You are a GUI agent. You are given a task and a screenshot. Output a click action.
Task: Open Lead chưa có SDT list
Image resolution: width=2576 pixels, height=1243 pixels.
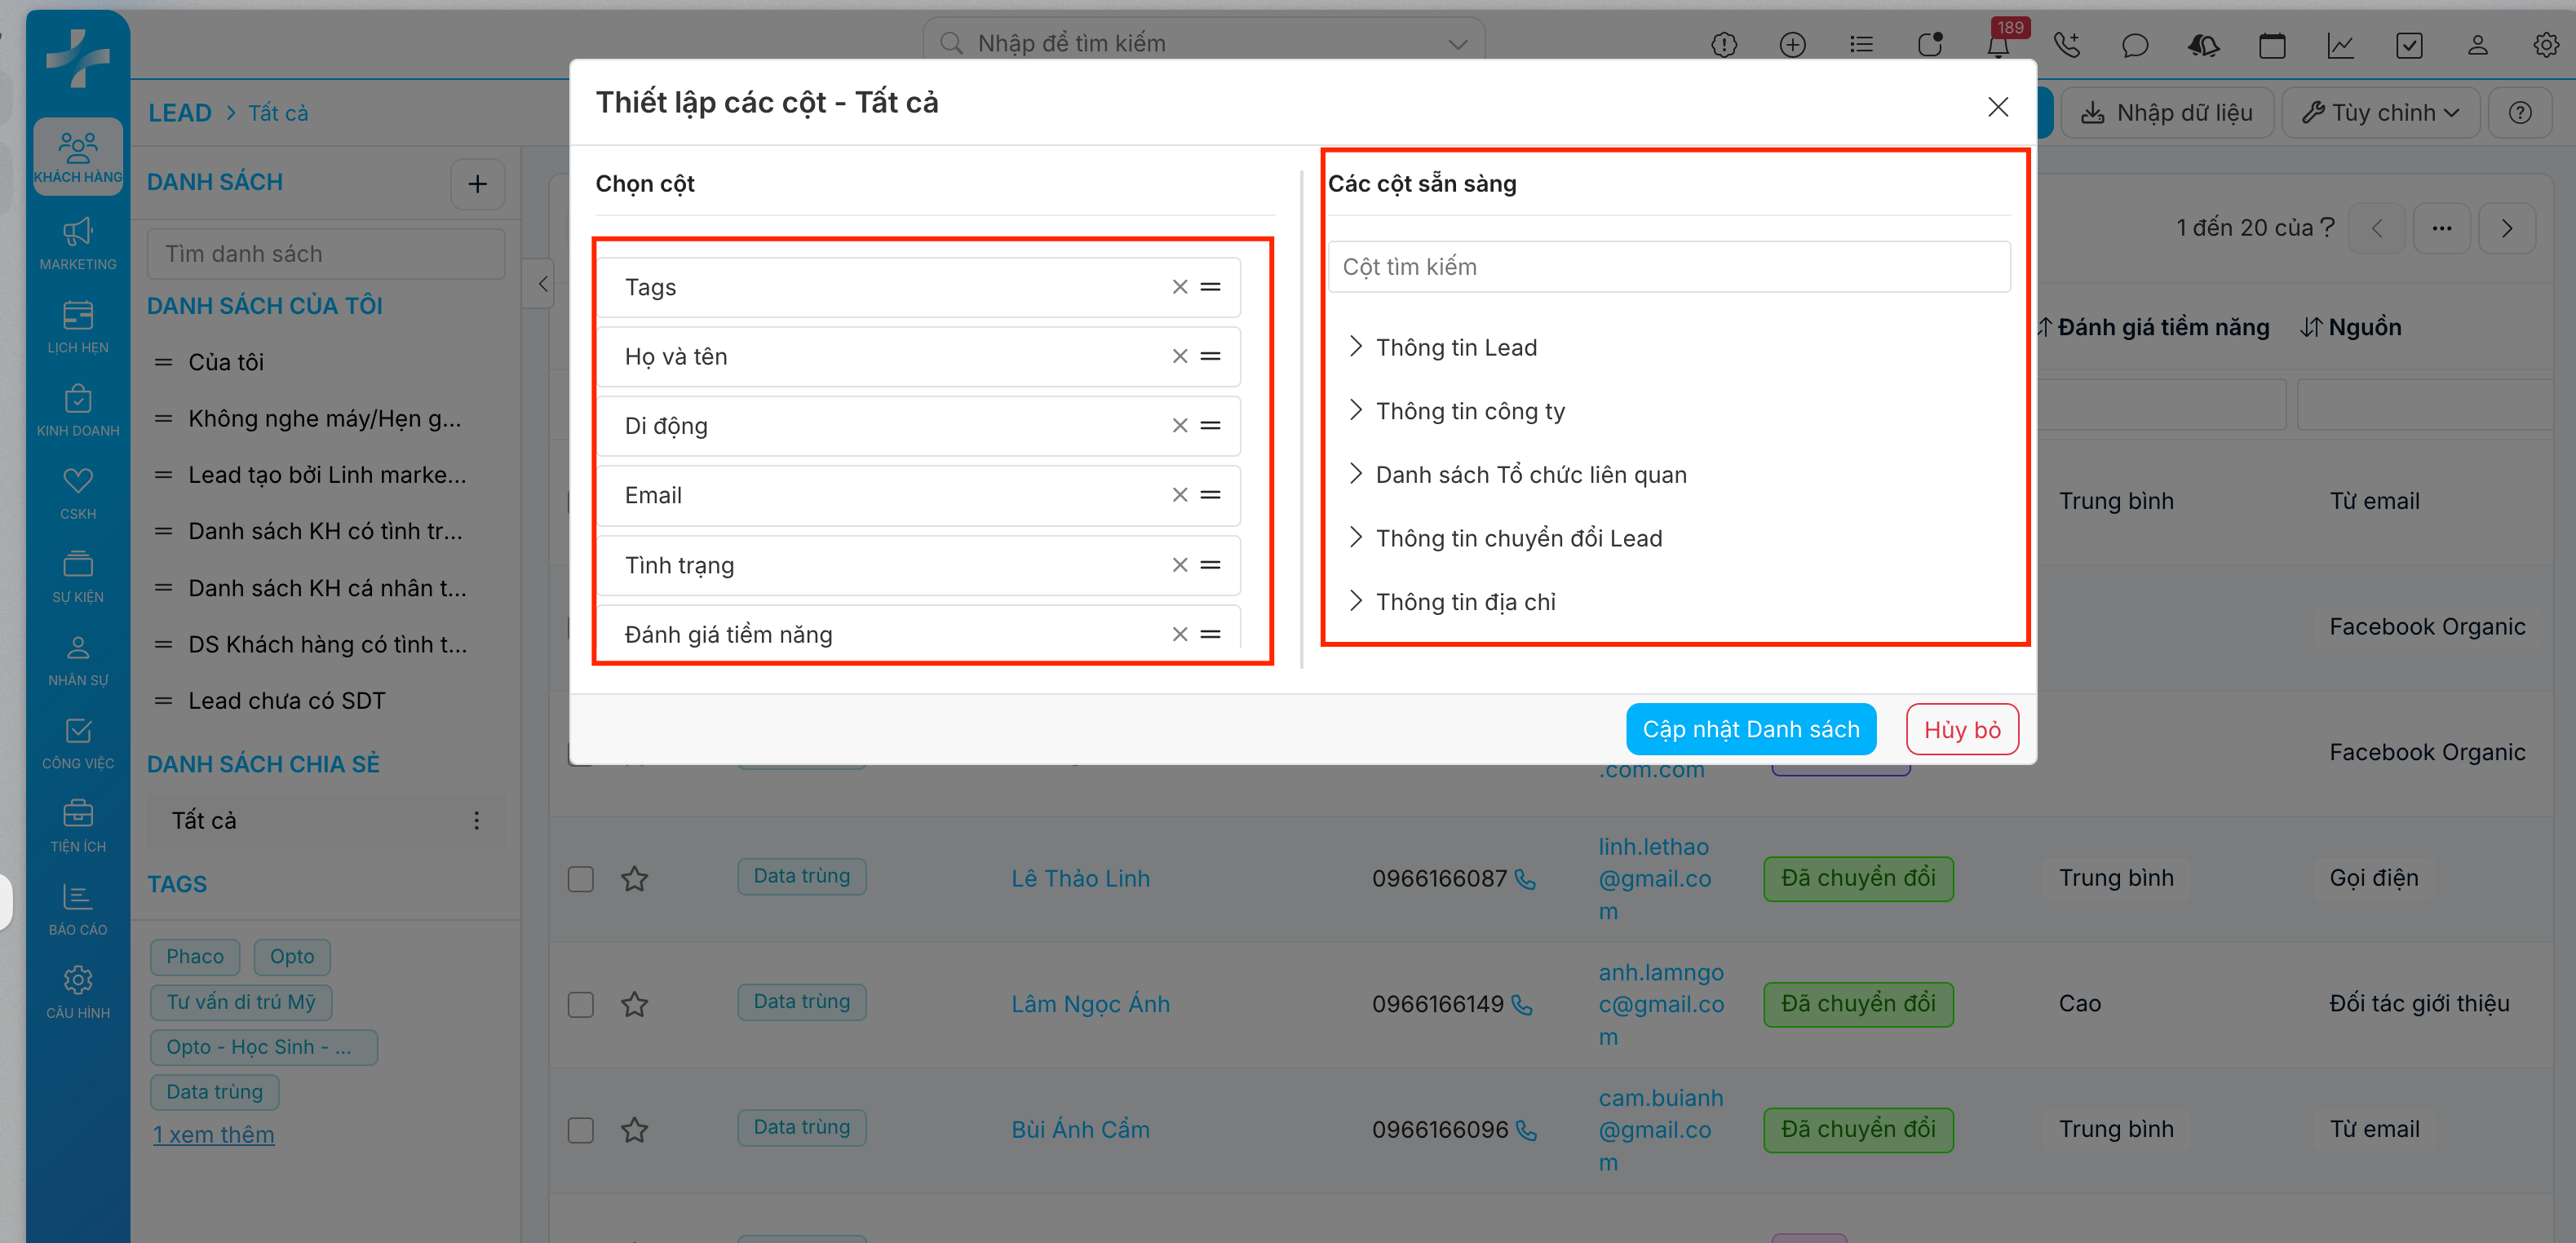[286, 701]
